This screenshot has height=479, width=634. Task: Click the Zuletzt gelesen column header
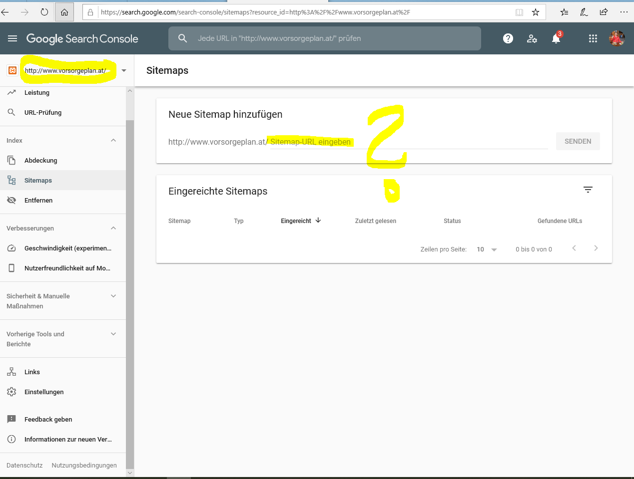coord(376,221)
